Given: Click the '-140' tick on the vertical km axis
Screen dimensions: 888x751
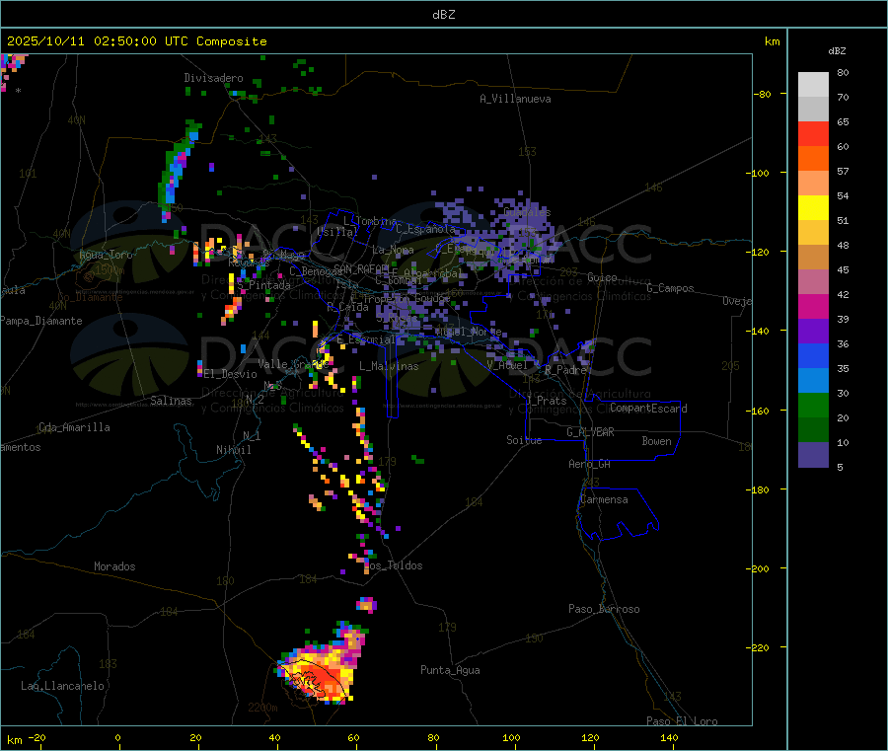Looking at the screenshot, I should [x=760, y=331].
